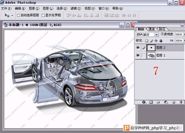The image size is (185, 133).
Task: Open the 编辑(E) menu
Action: 20,8
